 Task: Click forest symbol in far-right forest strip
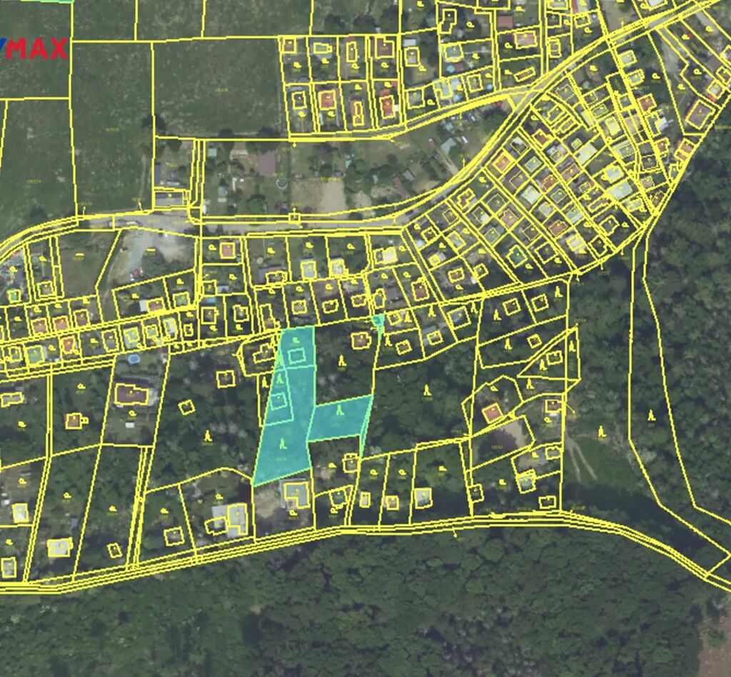pyautogui.click(x=651, y=415)
